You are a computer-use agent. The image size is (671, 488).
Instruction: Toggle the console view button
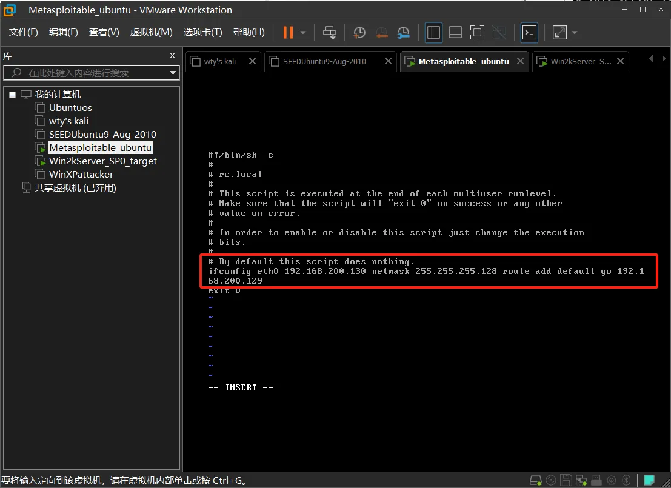pyautogui.click(x=529, y=33)
